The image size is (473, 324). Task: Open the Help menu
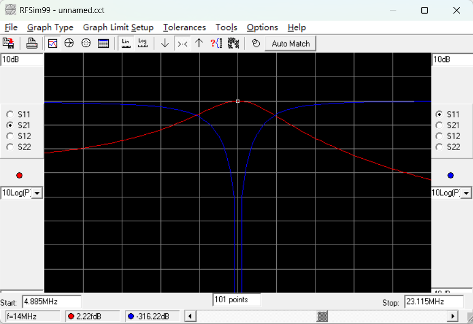(296, 27)
